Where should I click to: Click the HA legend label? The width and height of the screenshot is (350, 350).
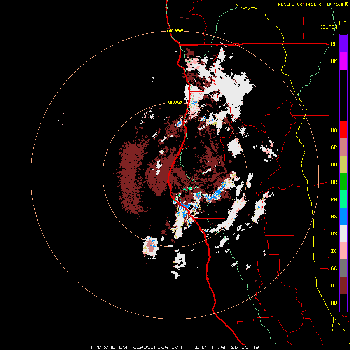[334, 130]
